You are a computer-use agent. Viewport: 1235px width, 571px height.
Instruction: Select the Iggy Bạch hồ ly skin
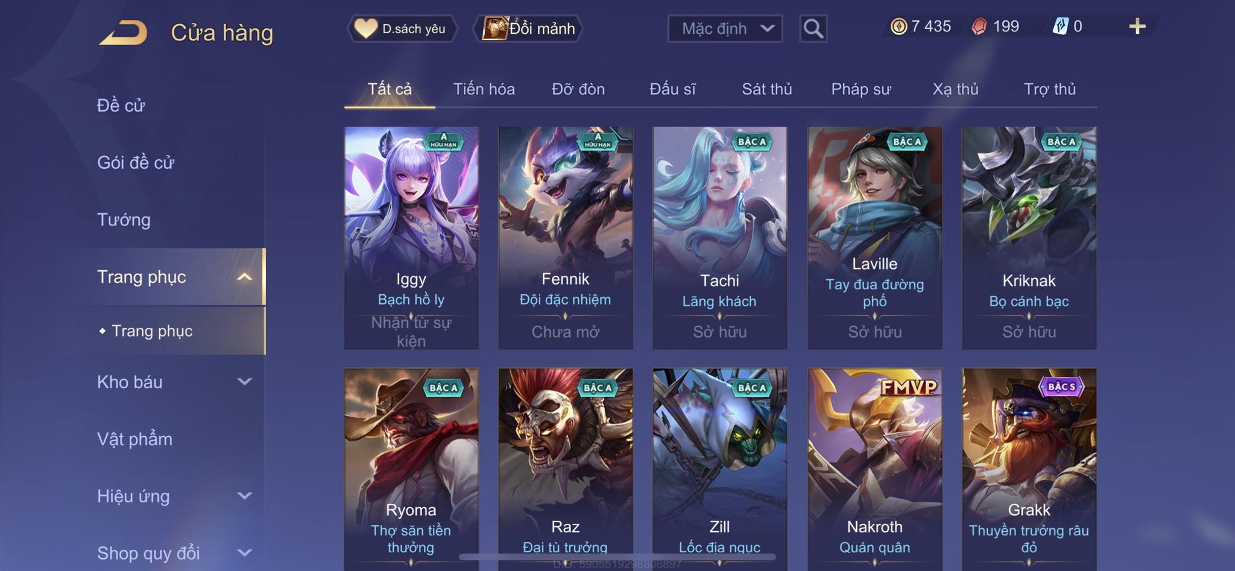coord(411,238)
